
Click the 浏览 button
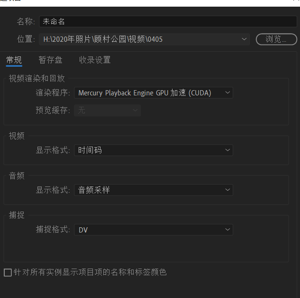276,39
